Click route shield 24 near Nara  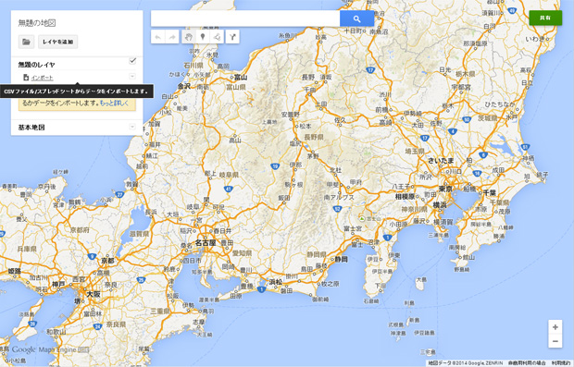pos(97,326)
